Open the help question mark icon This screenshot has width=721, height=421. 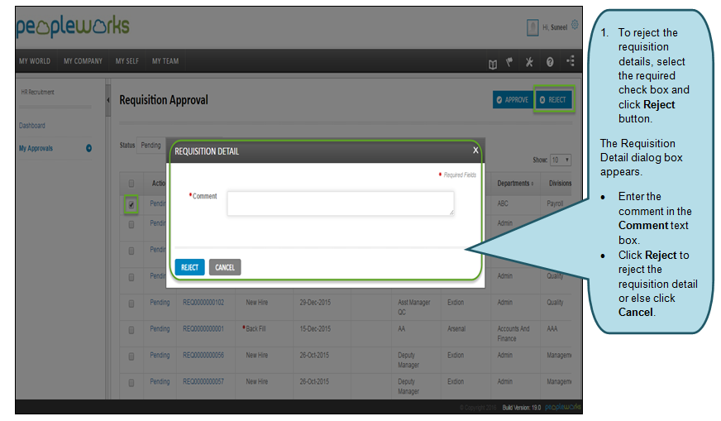tap(550, 62)
